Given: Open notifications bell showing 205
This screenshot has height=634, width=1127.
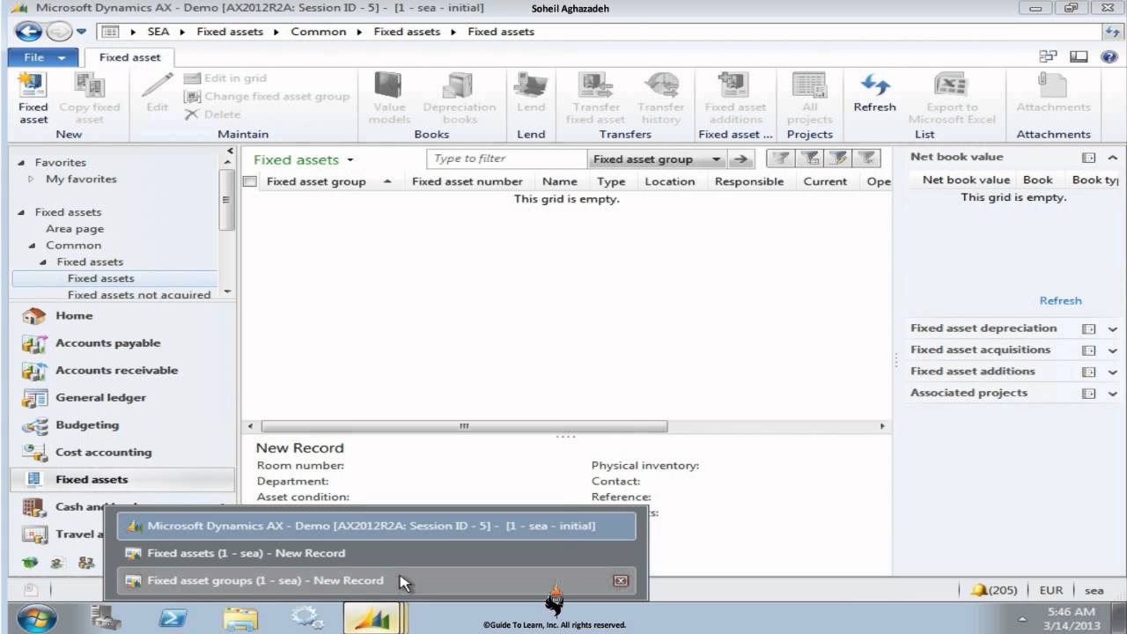Looking at the screenshot, I should click(994, 590).
